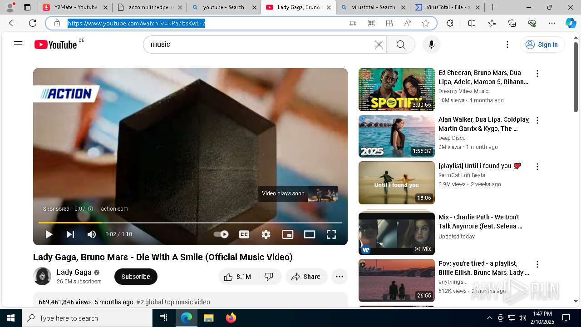Click the Sign in button
This screenshot has height=327, width=581.
[x=542, y=45]
